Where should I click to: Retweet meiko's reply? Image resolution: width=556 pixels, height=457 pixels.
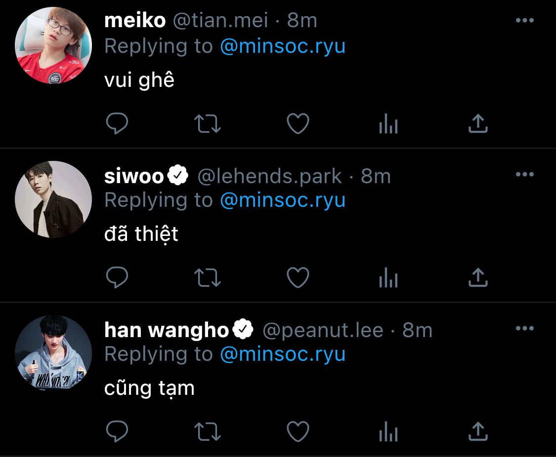208,123
